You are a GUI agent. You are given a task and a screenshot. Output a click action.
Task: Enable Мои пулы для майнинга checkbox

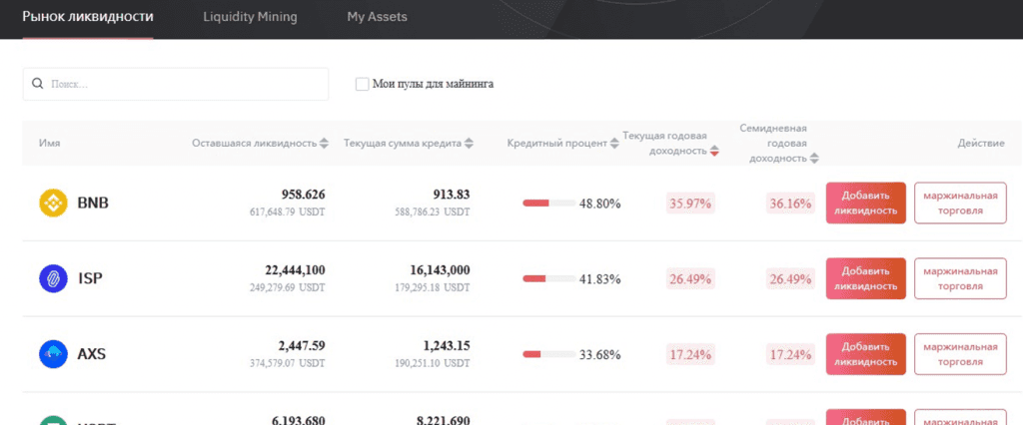(362, 84)
